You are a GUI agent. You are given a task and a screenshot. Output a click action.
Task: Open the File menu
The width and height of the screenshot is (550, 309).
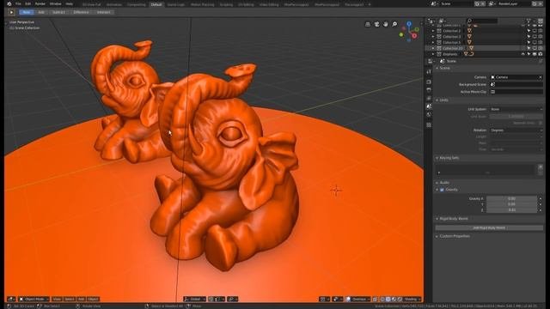18,3
